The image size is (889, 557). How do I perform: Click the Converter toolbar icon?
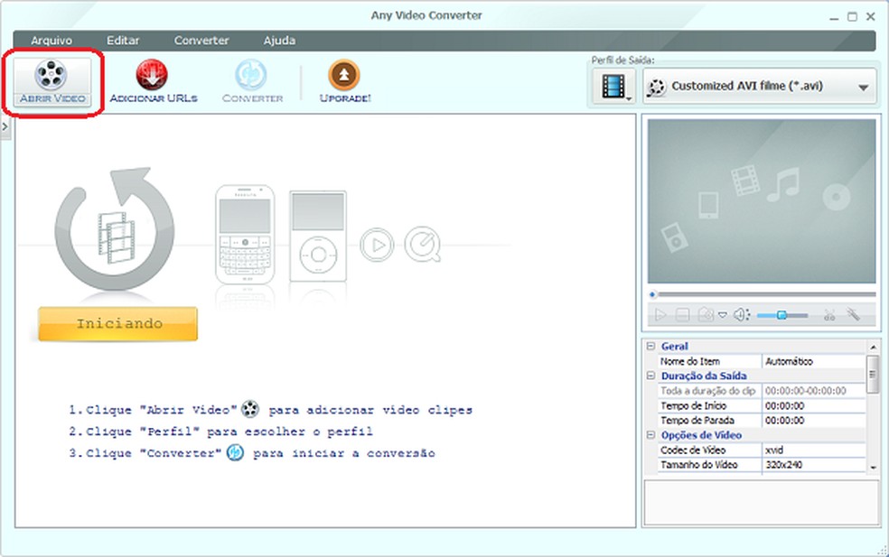pos(251,75)
